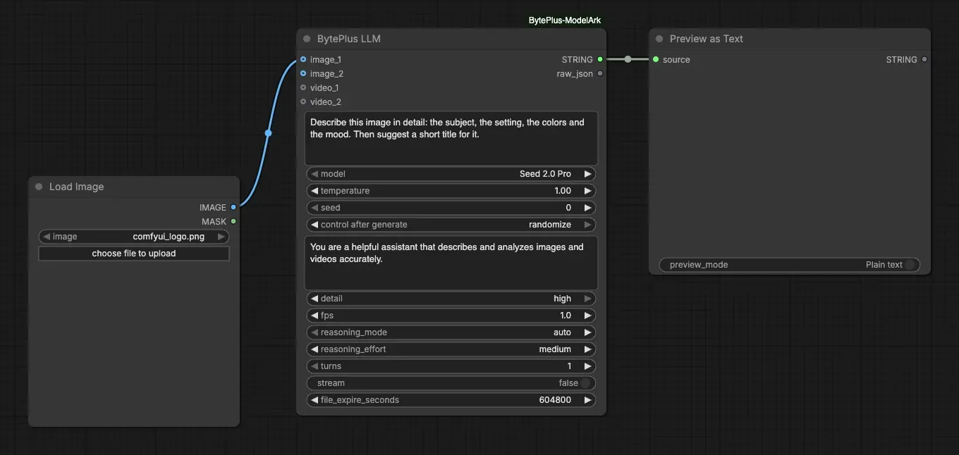Image resolution: width=959 pixels, height=455 pixels.
Task: Collapse the Preview as Text node dot
Action: pos(659,39)
